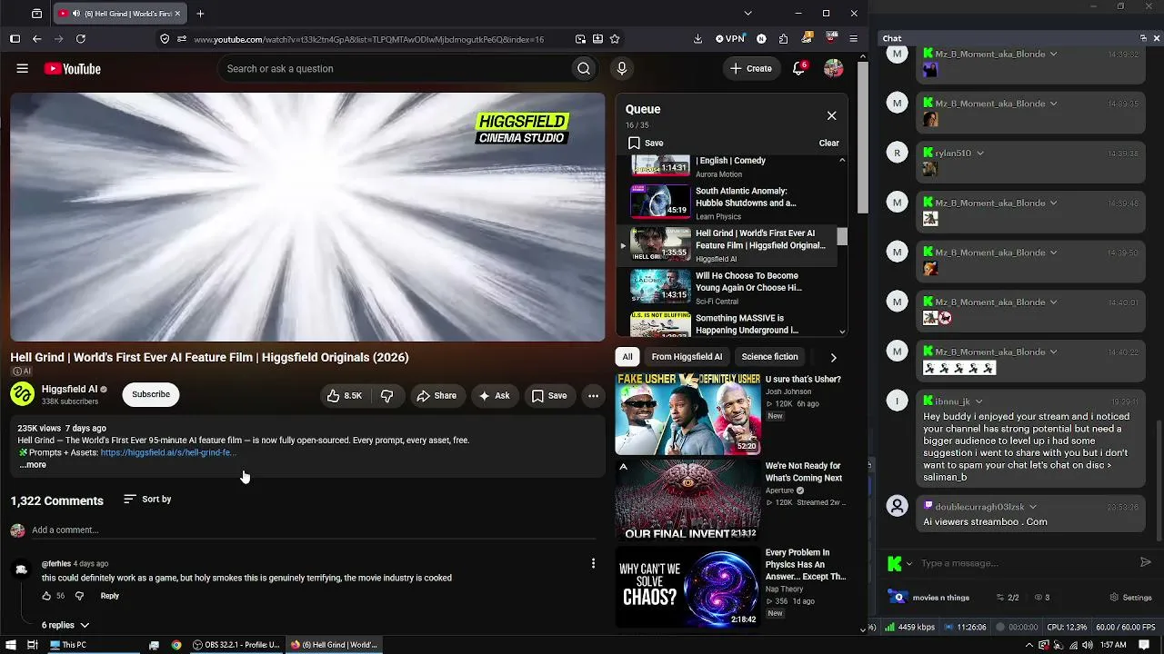The image size is (1164, 654).
Task: Open Task View on the taskbar
Action: pos(32,645)
